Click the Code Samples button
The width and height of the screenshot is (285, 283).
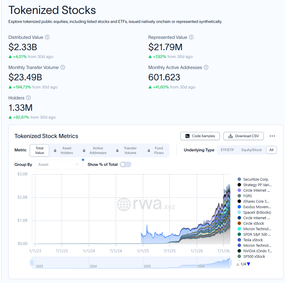click(x=200, y=136)
